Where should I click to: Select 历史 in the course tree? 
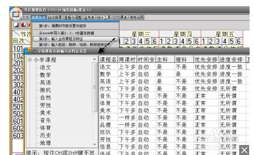[45, 135]
